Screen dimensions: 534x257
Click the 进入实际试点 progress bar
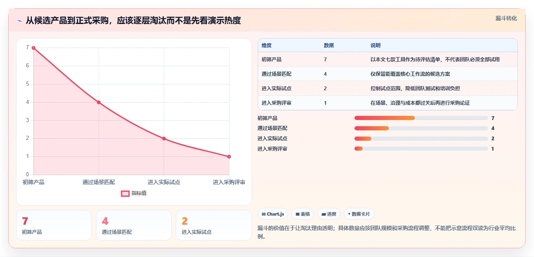[421, 139]
